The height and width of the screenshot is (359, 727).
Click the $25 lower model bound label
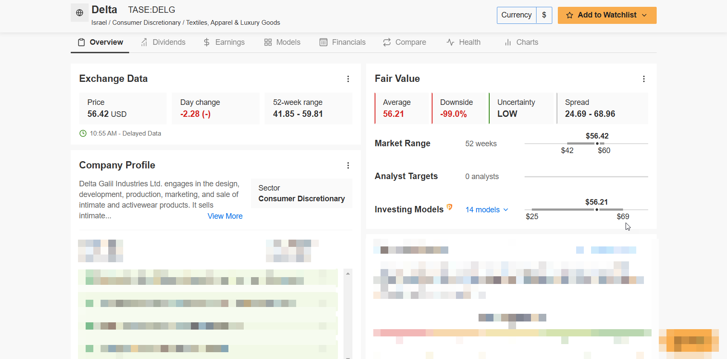point(532,217)
